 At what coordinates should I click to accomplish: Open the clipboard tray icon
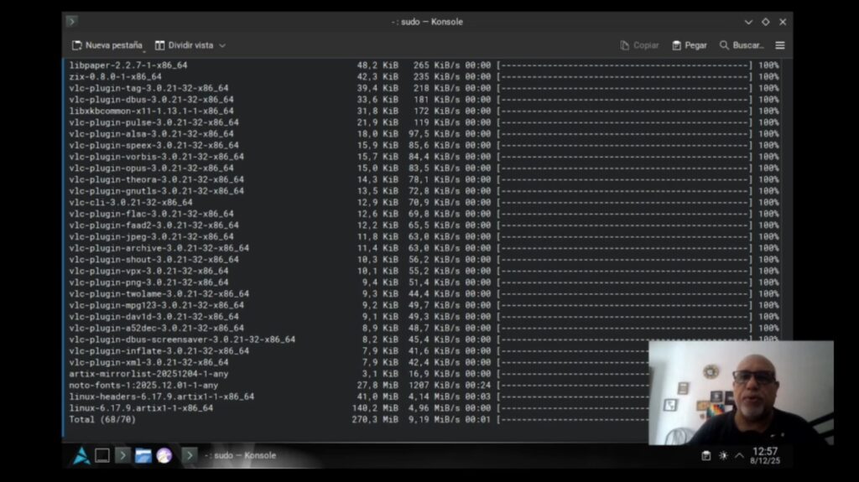point(706,456)
